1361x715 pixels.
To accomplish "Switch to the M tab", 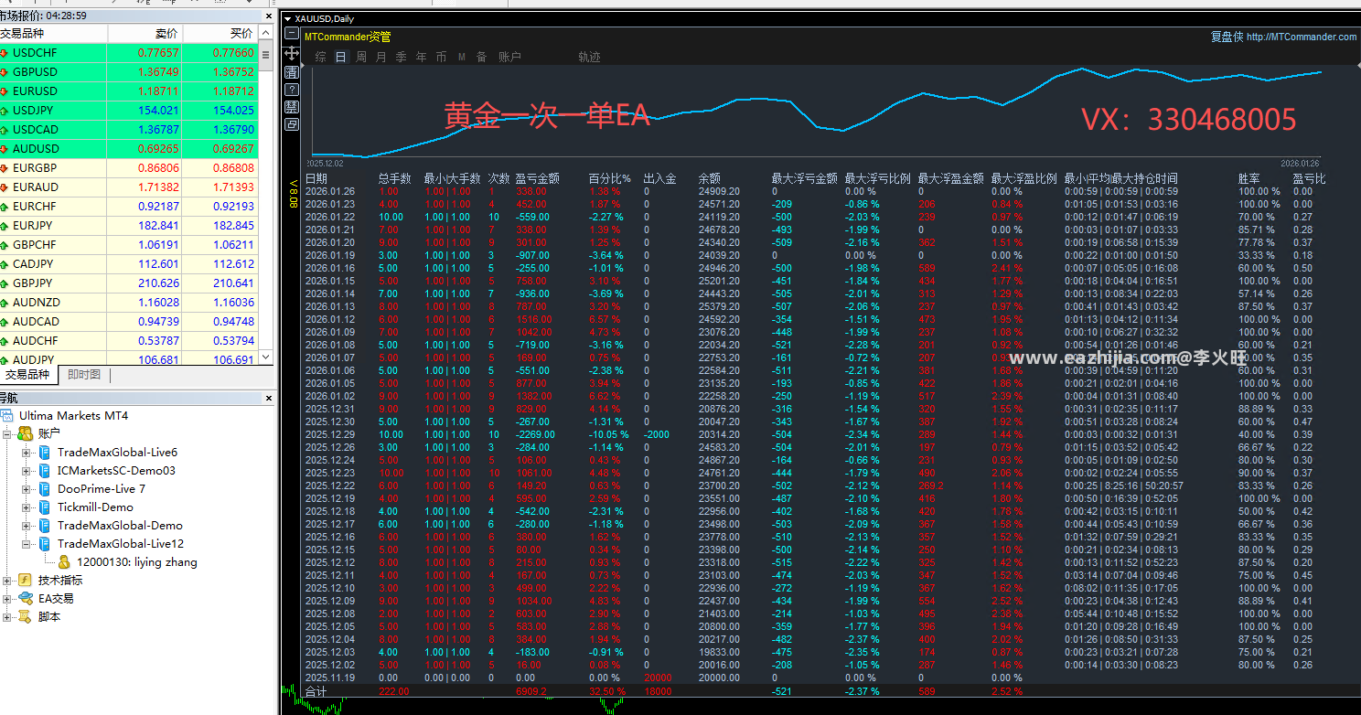I will [x=462, y=57].
